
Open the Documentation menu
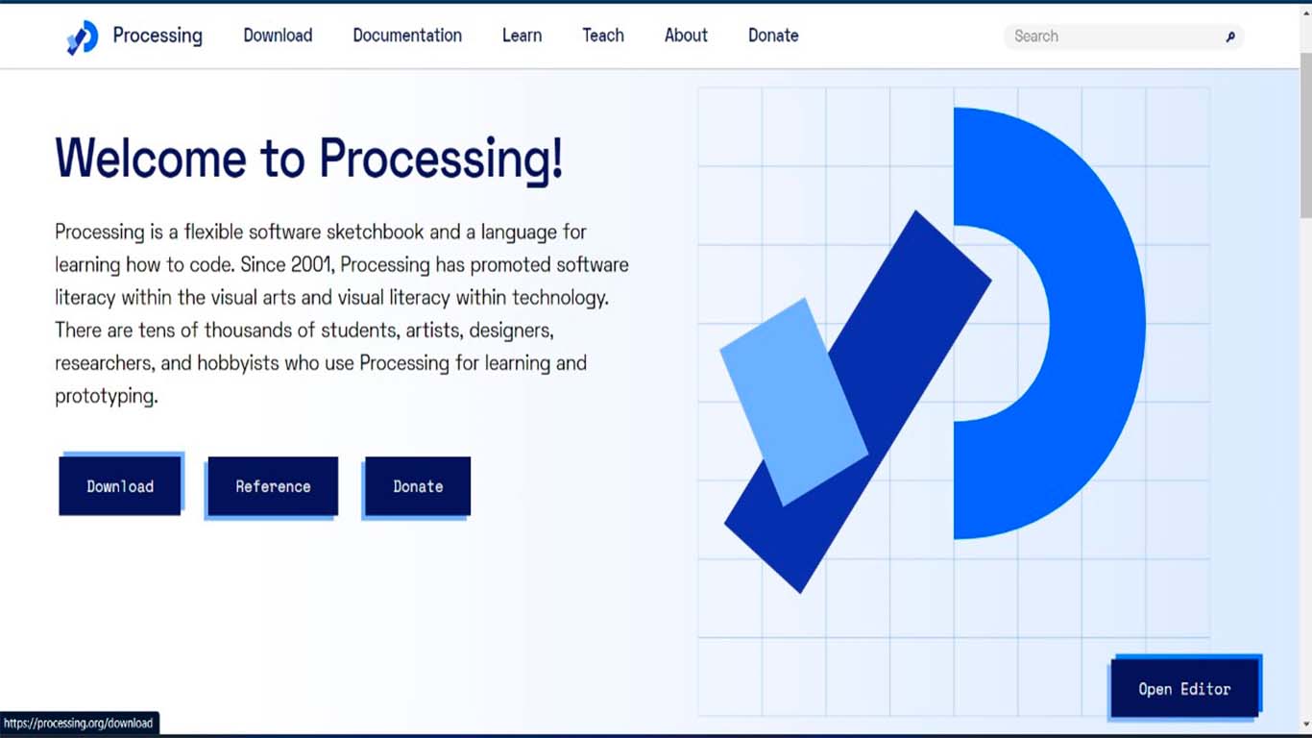pos(407,36)
